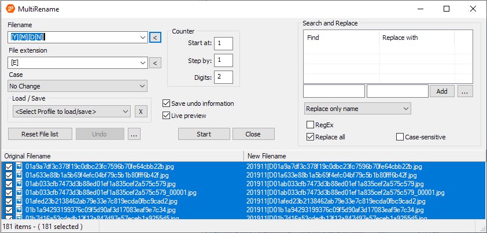Delete selected profile with the X button
Image resolution: width=487 pixels, height=233 pixels.
coord(141,112)
